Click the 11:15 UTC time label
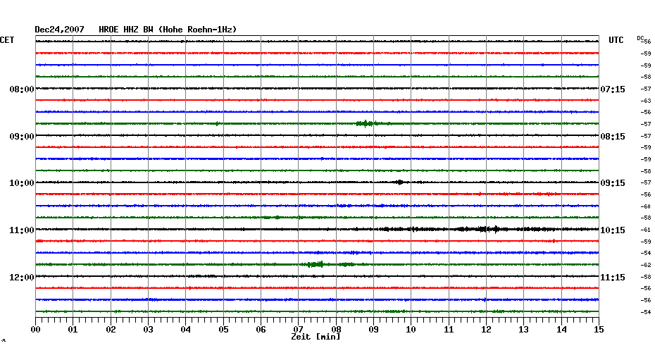This screenshot has width=655, height=348. click(x=613, y=278)
